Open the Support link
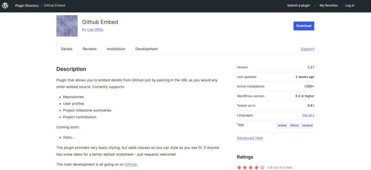Screen dimensions: 371x170 (x=307, y=49)
